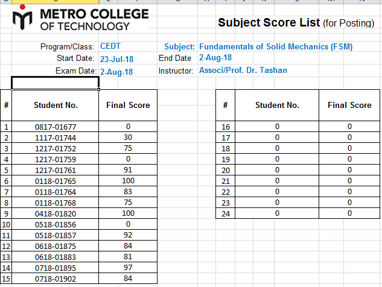Viewport: 382px width, 287px height.
Task: Select student number 0618-01883
Action: coord(56,257)
